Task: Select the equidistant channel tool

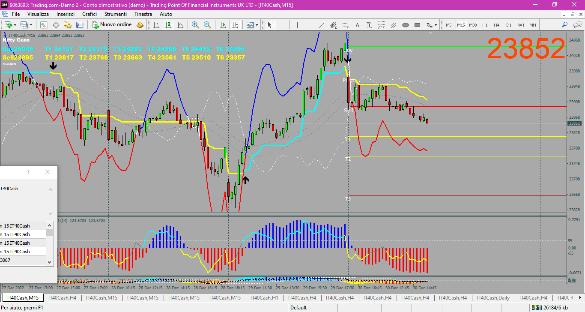Action: tap(334, 25)
